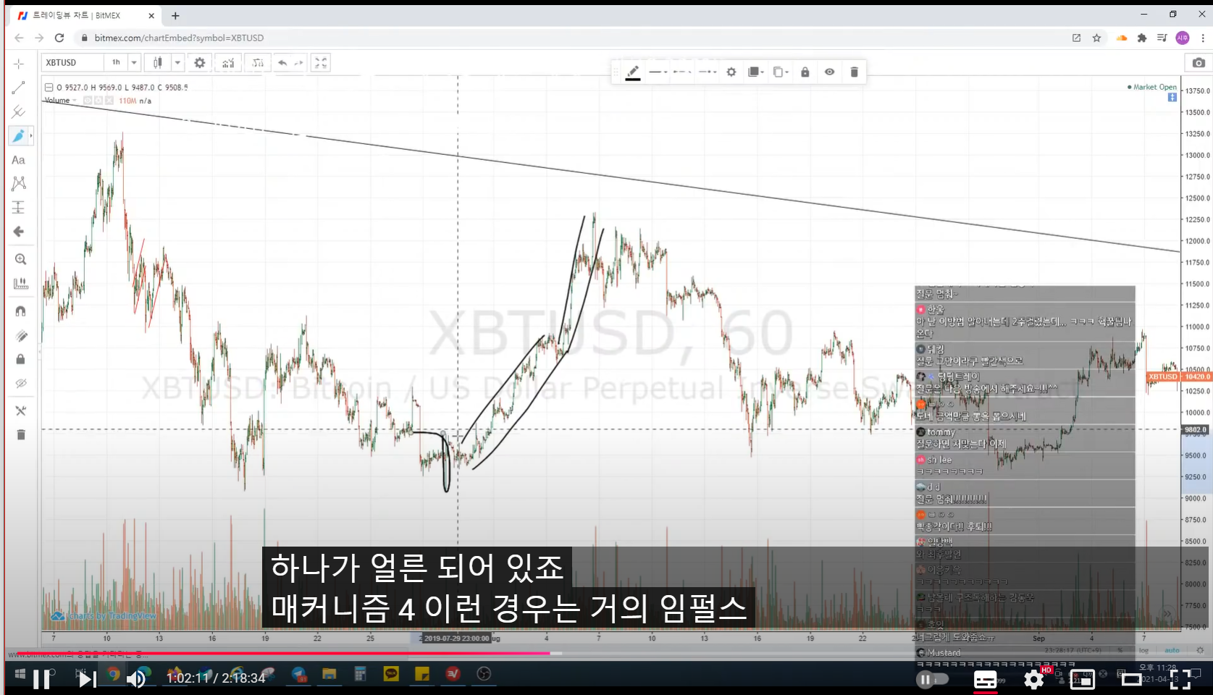Remove all drawings via sidebar trash
Image resolution: width=1213 pixels, height=695 pixels.
tap(20, 434)
